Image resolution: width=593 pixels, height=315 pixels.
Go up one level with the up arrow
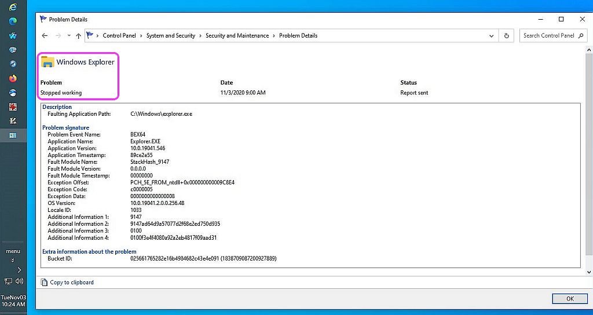coord(78,35)
